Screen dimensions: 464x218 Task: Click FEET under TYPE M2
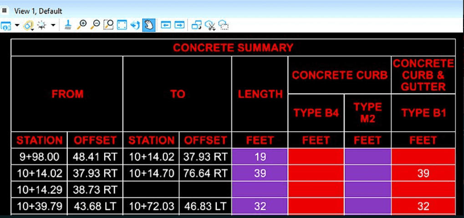coord(367,140)
